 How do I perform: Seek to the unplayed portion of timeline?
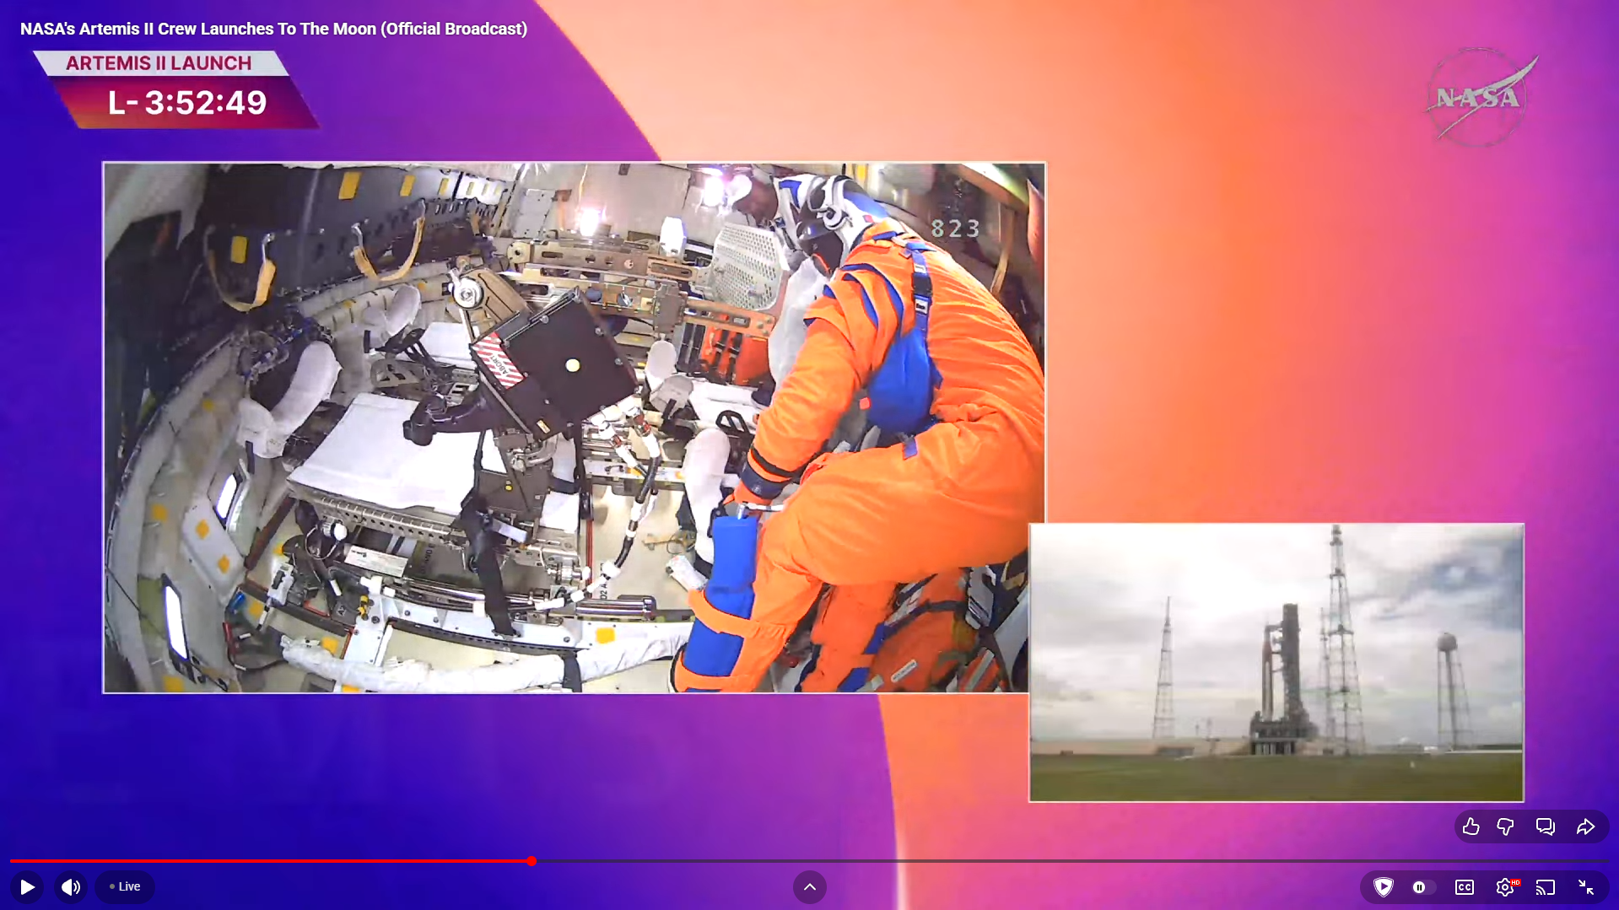pos(1071,861)
